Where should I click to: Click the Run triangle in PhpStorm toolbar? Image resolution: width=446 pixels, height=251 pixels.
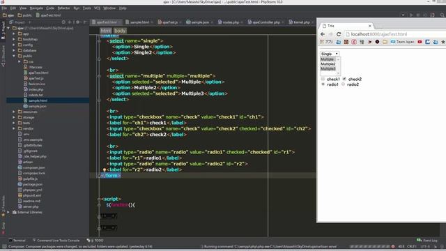[x=411, y=15]
